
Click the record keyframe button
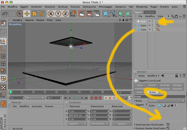click(x=92, y=98)
